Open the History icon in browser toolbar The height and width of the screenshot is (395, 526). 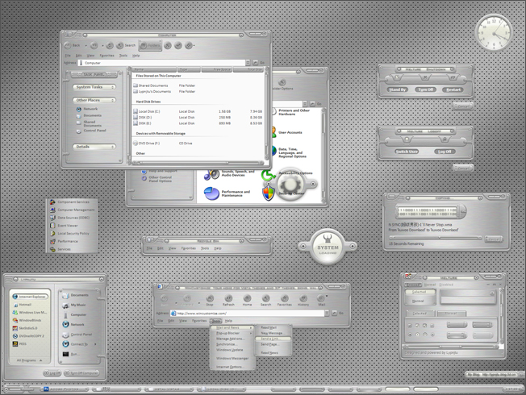point(303,298)
